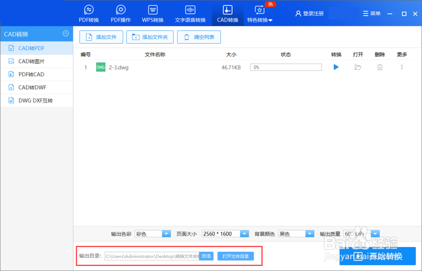Collapse the CAD转换 sidebar section
This screenshot has width=422, height=271.
tap(66, 34)
